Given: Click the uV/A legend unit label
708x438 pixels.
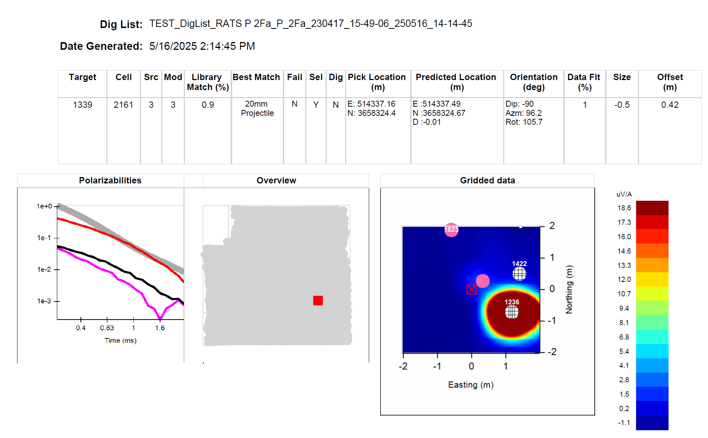Looking at the screenshot, I should coord(624,194).
